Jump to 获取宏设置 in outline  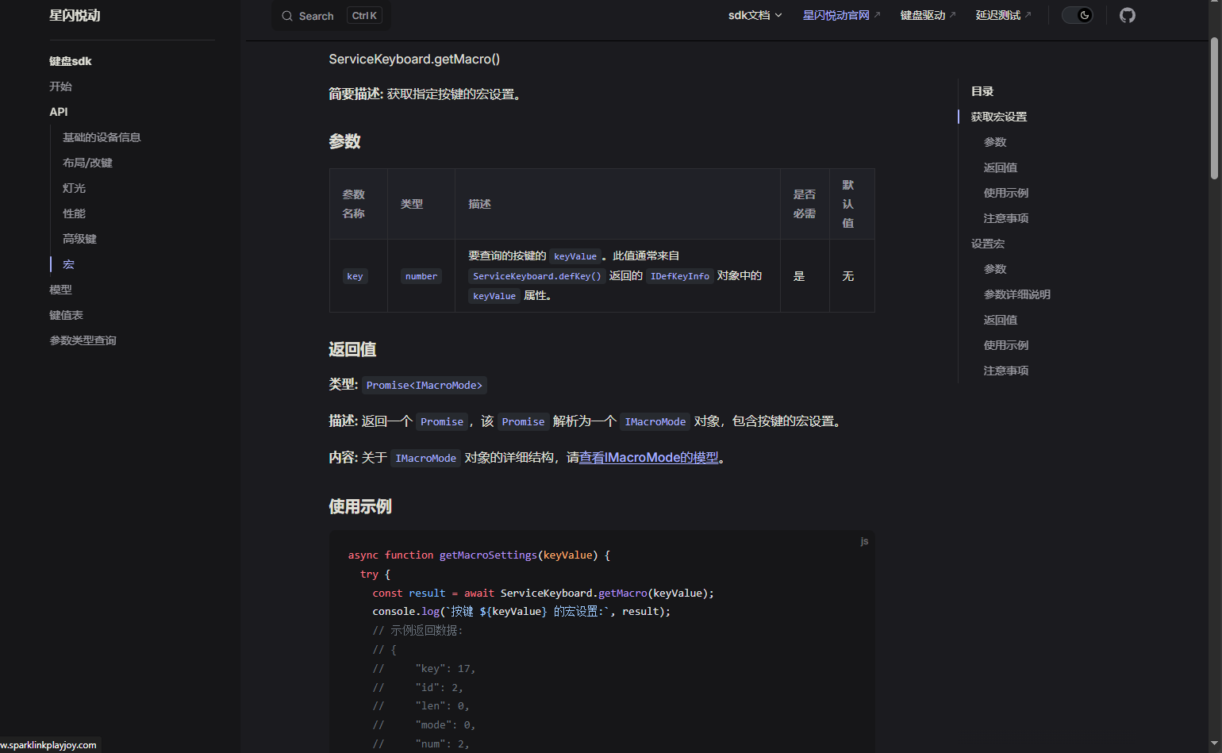tap(999, 117)
